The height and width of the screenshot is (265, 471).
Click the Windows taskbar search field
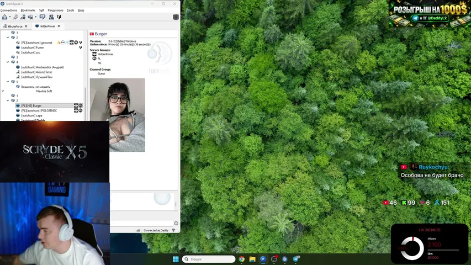tap(209, 259)
